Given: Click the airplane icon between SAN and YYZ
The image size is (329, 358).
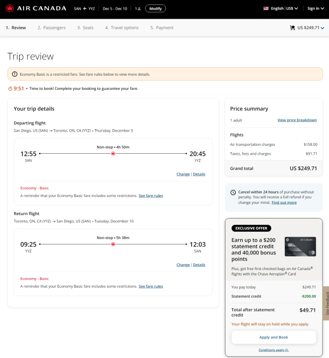Looking at the screenshot, I should [x=84, y=9].
